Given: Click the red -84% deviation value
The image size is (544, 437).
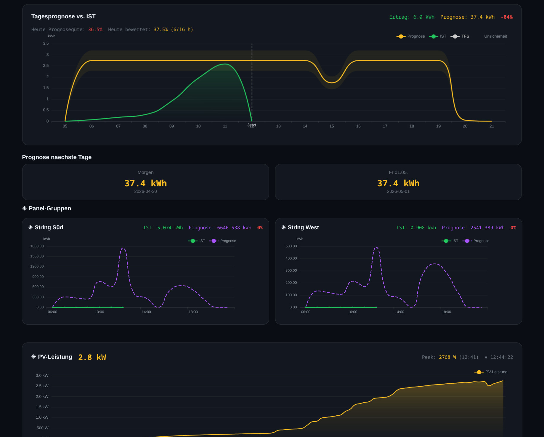Looking at the screenshot, I should pyautogui.click(x=507, y=17).
